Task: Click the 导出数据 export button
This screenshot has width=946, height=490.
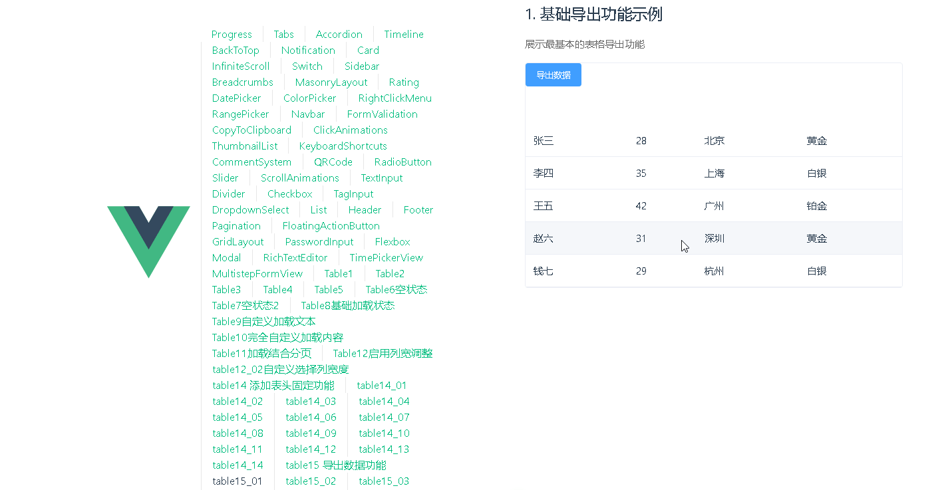Action: pyautogui.click(x=553, y=74)
